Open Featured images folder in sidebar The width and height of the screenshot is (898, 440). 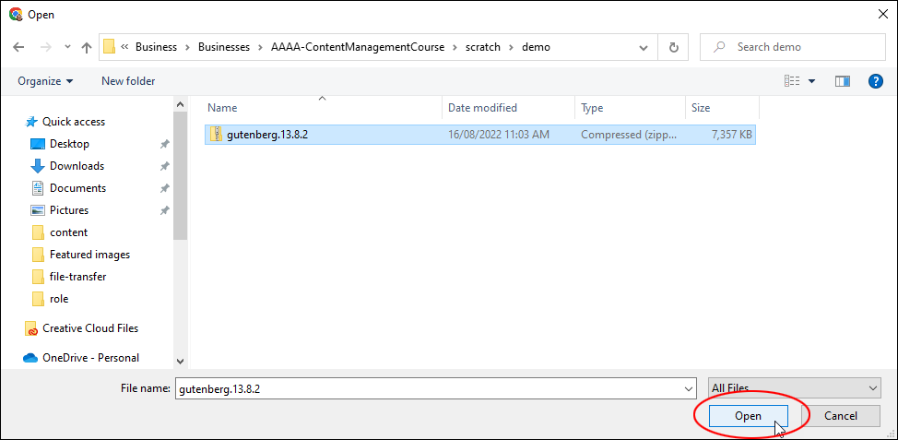(x=90, y=255)
